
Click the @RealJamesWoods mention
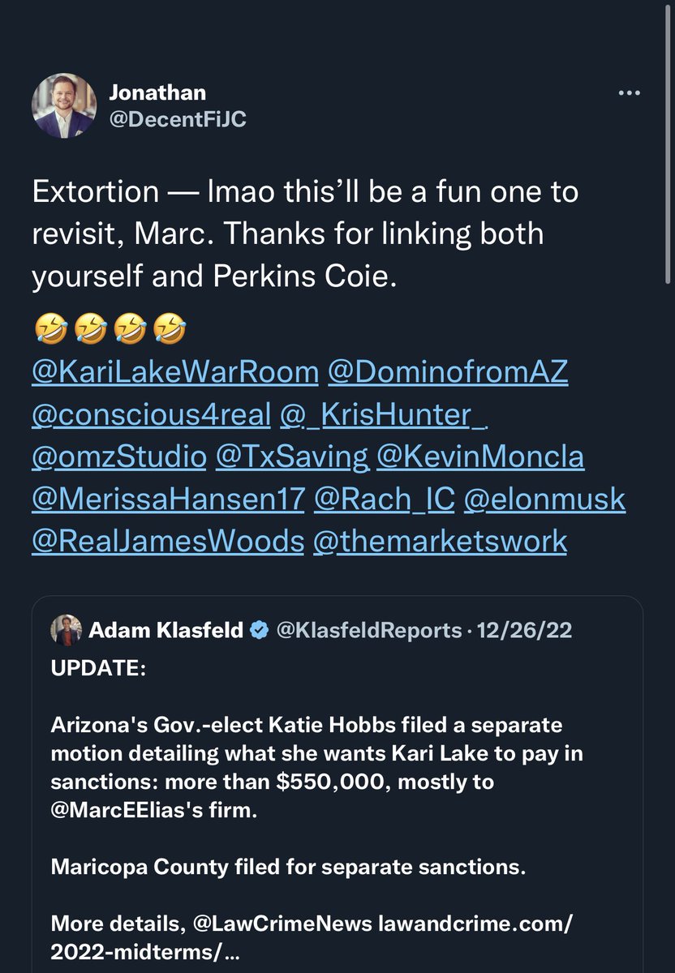pos(168,541)
